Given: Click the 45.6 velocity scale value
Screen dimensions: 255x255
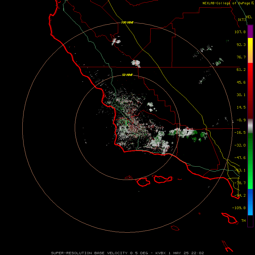Looking at the screenshot, I should [241, 82].
